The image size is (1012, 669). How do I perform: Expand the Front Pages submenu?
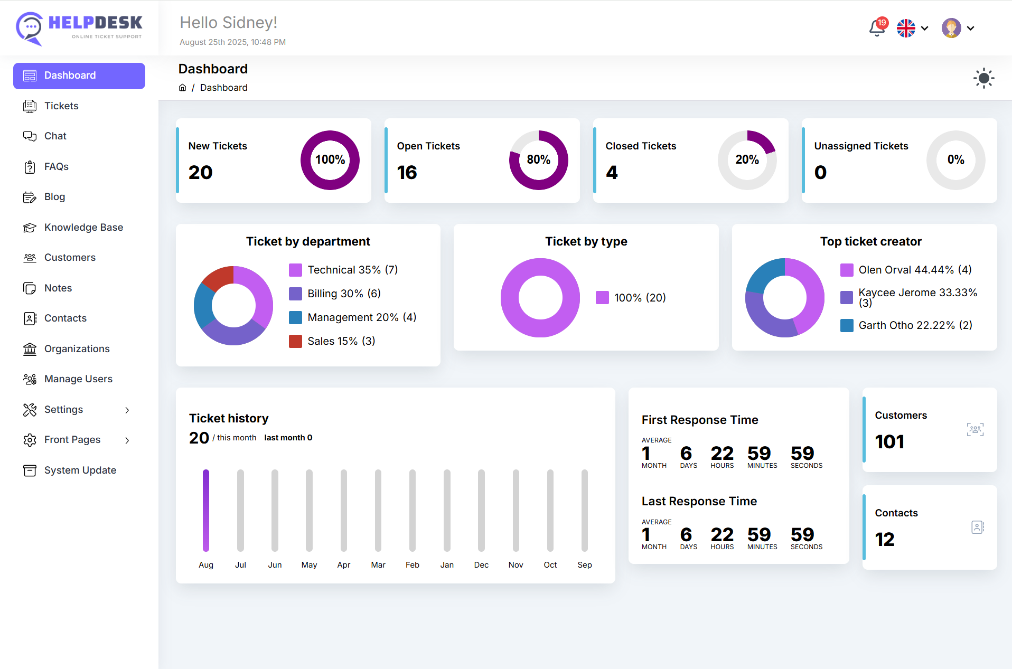[x=79, y=440]
